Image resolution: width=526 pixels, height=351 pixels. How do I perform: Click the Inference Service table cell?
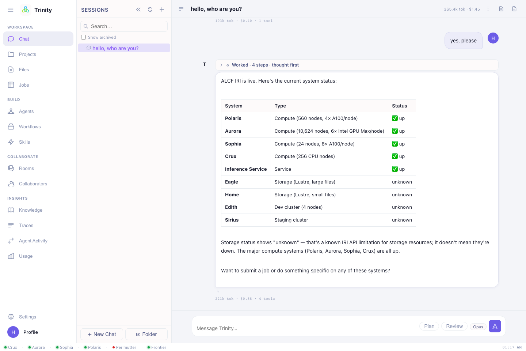coord(246,169)
